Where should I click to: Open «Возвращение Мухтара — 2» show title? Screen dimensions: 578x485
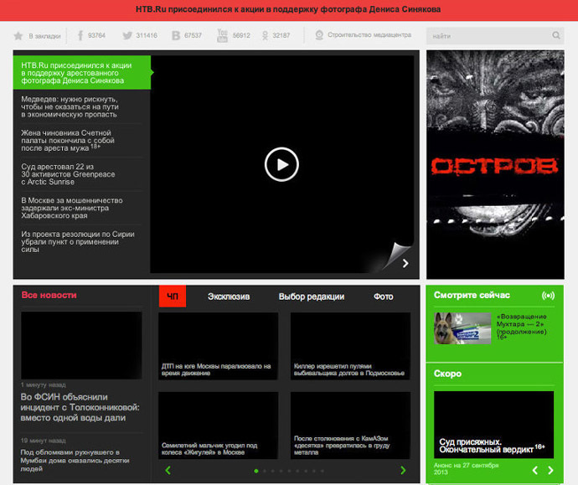tap(521, 327)
